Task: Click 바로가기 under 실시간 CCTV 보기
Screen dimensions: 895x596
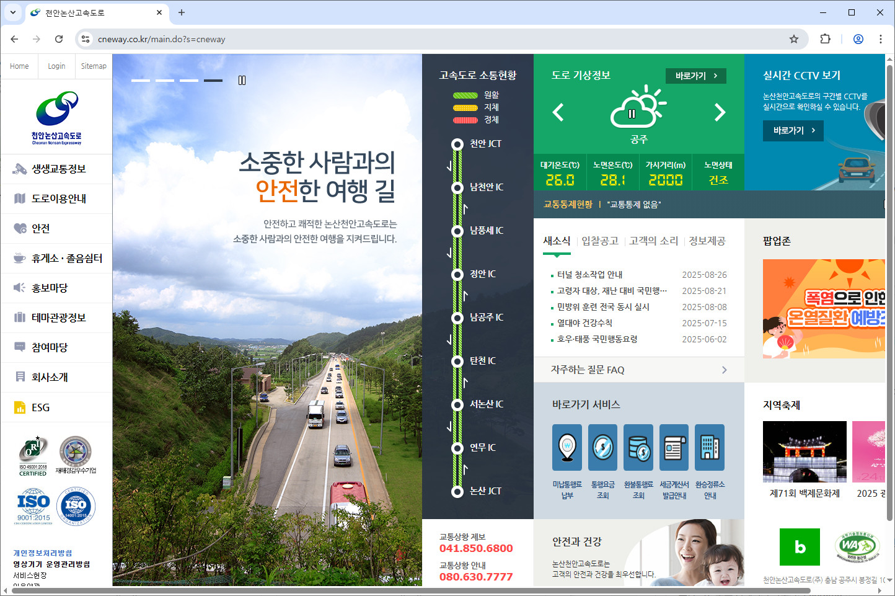Action: click(x=793, y=131)
